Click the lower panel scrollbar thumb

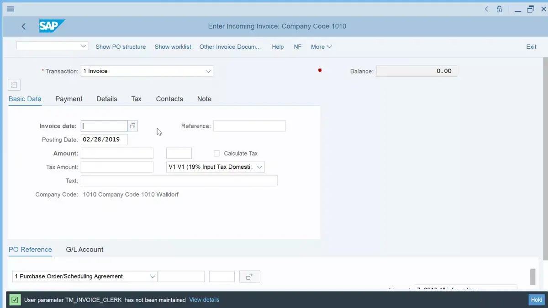pyautogui.click(x=532, y=277)
